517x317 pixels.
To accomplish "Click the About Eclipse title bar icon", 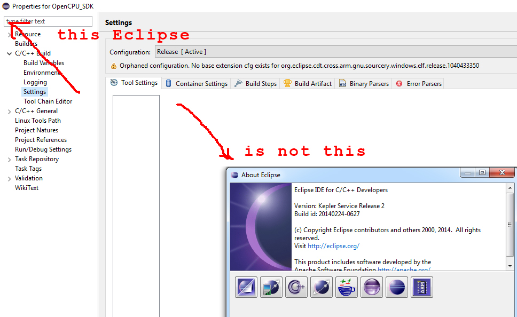I will click(x=233, y=175).
